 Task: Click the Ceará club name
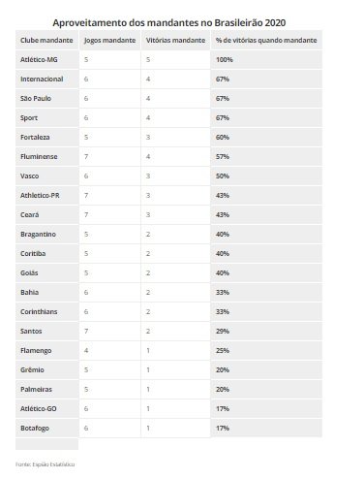pos(30,214)
